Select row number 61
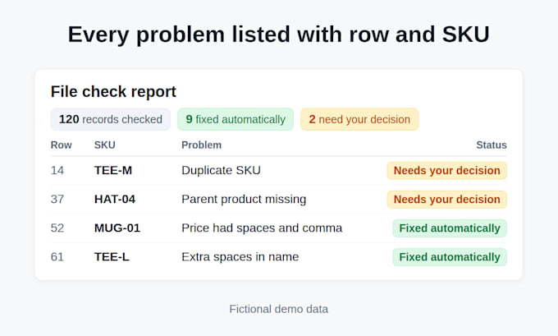The width and height of the screenshot is (558, 336). click(57, 257)
